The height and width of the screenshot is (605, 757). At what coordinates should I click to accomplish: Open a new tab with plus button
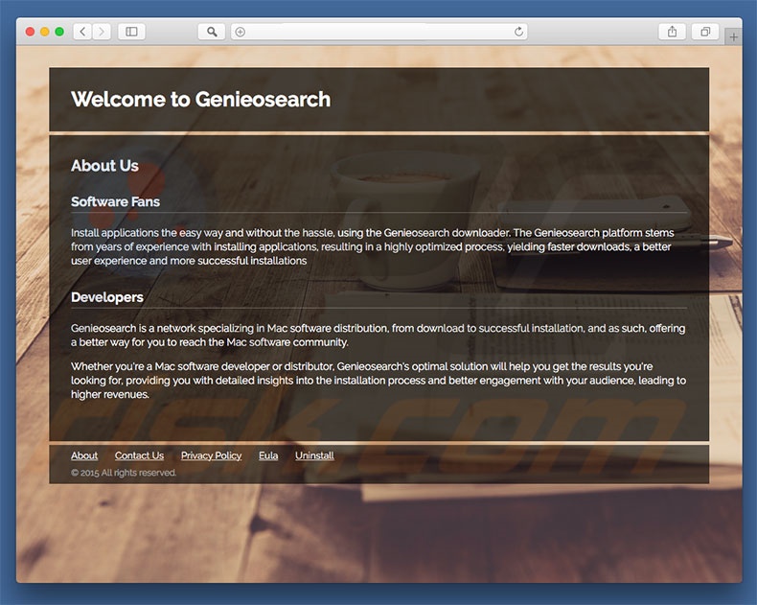point(734,37)
